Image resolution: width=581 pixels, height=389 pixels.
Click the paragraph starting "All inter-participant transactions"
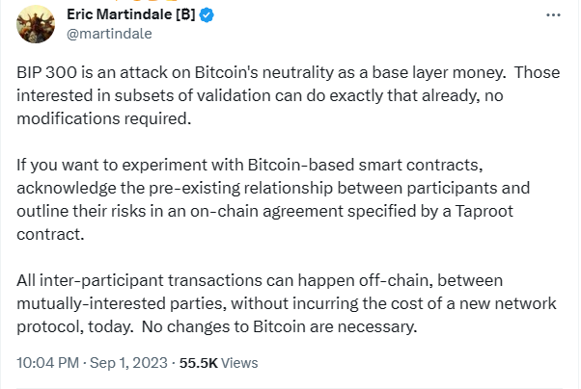pos(287,303)
